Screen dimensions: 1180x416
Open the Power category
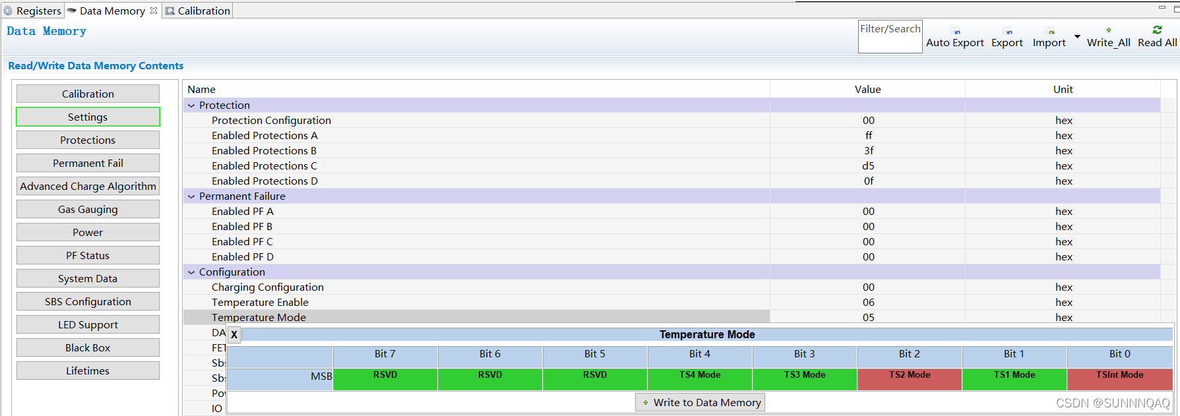click(88, 232)
